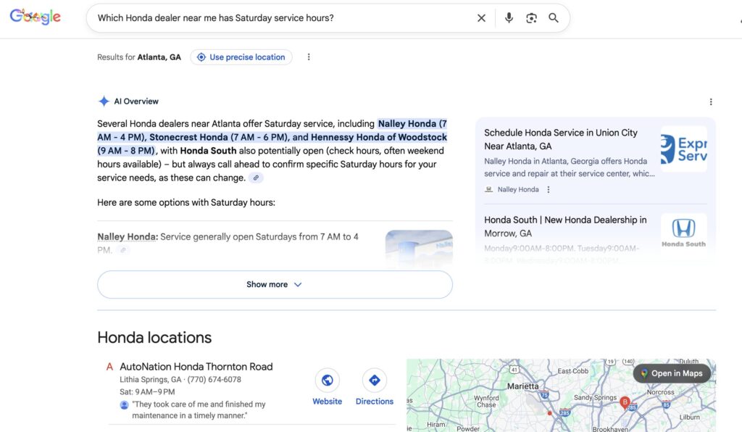Expand the AI Overview with Show more

click(x=274, y=284)
